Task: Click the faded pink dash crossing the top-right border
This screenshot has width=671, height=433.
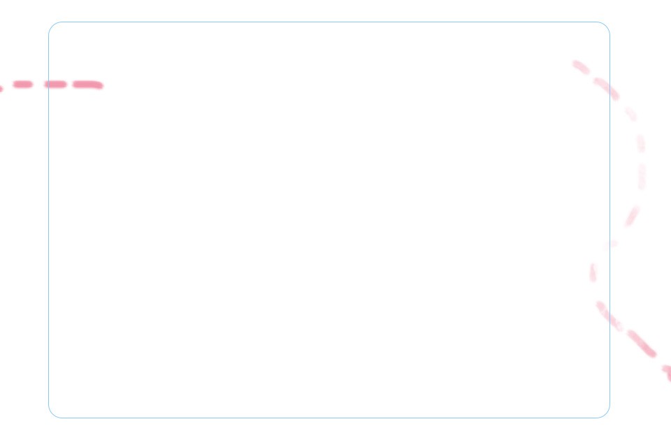Action: [606, 88]
